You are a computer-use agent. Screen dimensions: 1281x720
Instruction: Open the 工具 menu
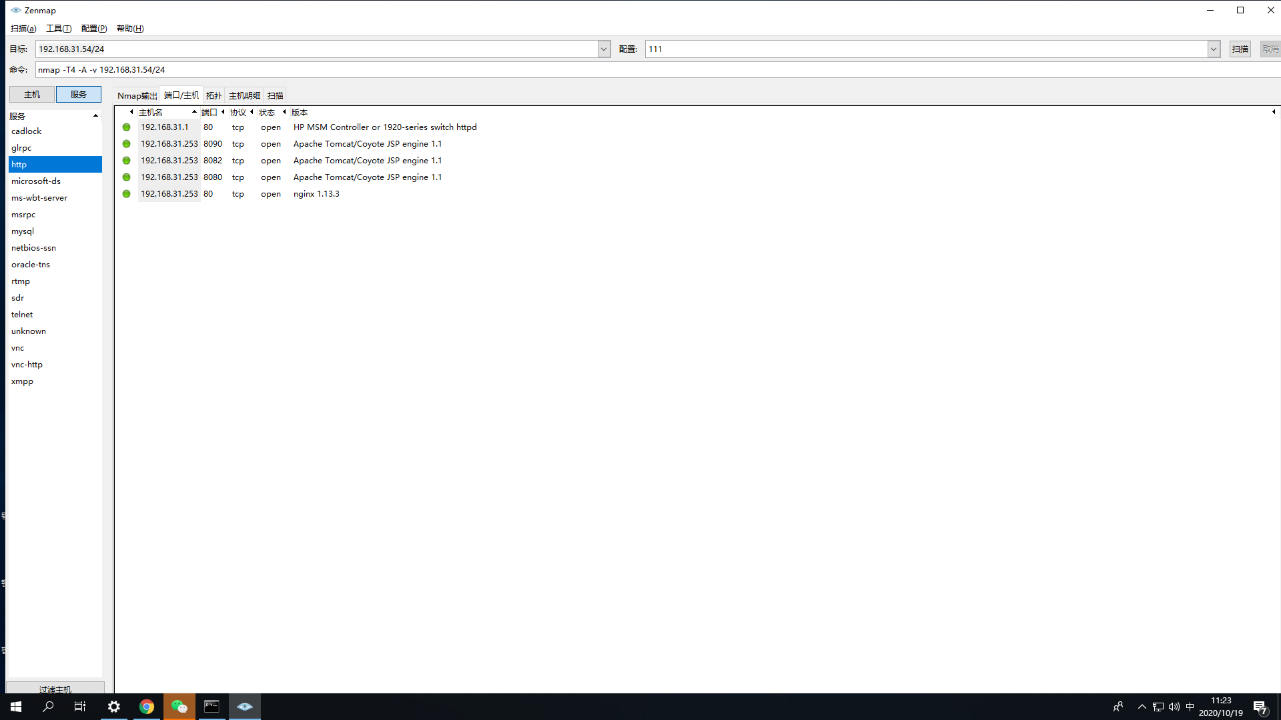point(59,29)
